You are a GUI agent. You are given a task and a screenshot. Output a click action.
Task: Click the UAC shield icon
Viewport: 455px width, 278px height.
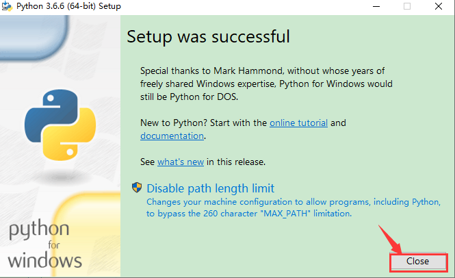coord(137,188)
